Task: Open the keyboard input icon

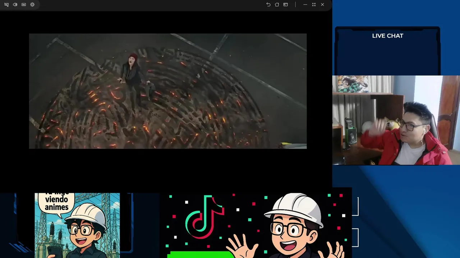Action: click(x=24, y=5)
